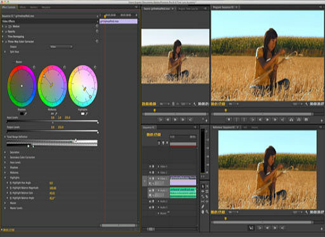This screenshot has height=237, width=325.
Task: Click the Input Levels slider bar
Action: point(52,121)
